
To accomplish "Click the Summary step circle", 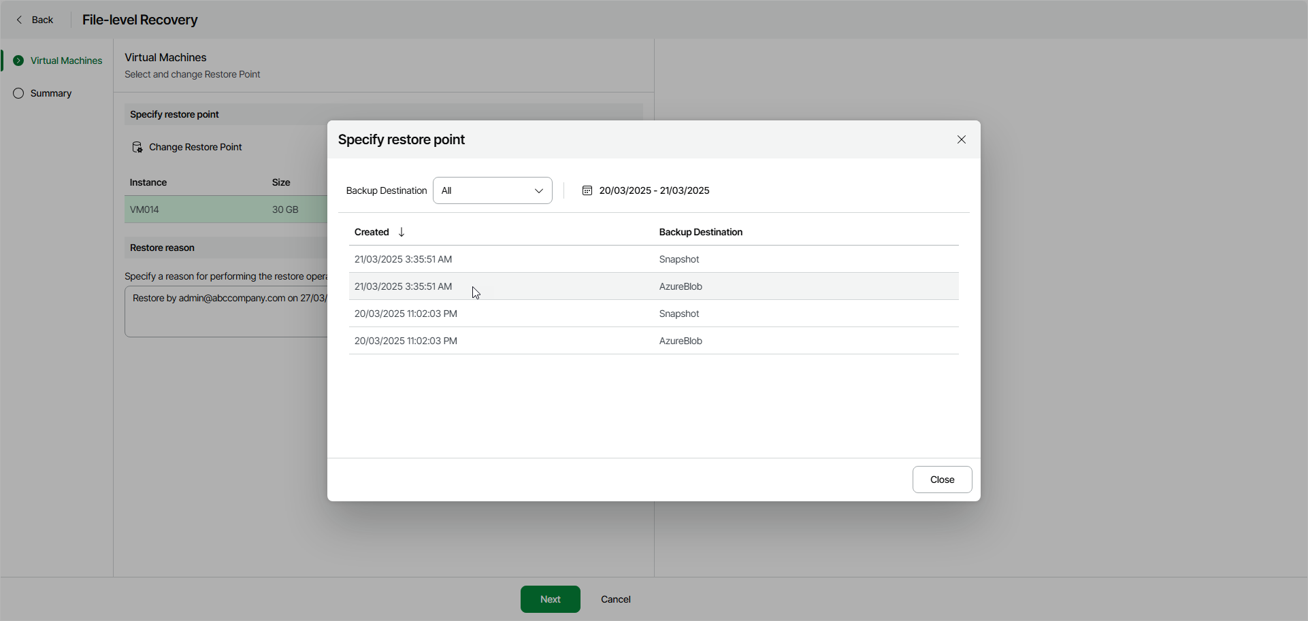I will point(18,93).
